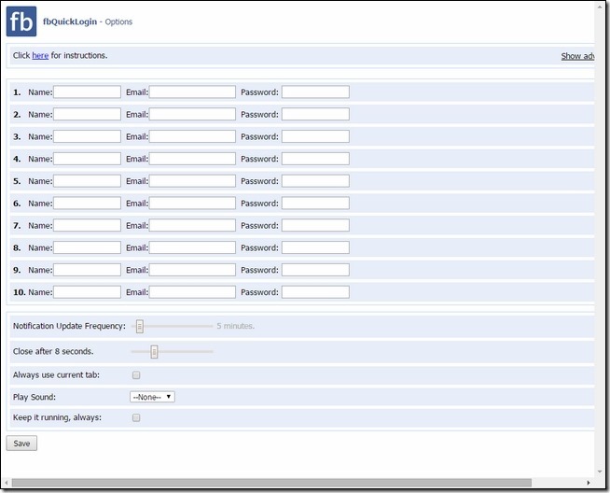Focus the Email field in row 4

point(192,159)
